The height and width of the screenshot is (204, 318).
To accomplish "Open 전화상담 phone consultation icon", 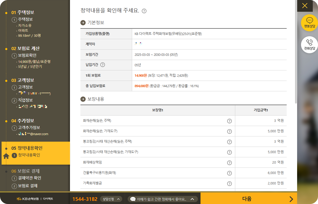I will tap(309, 45).
